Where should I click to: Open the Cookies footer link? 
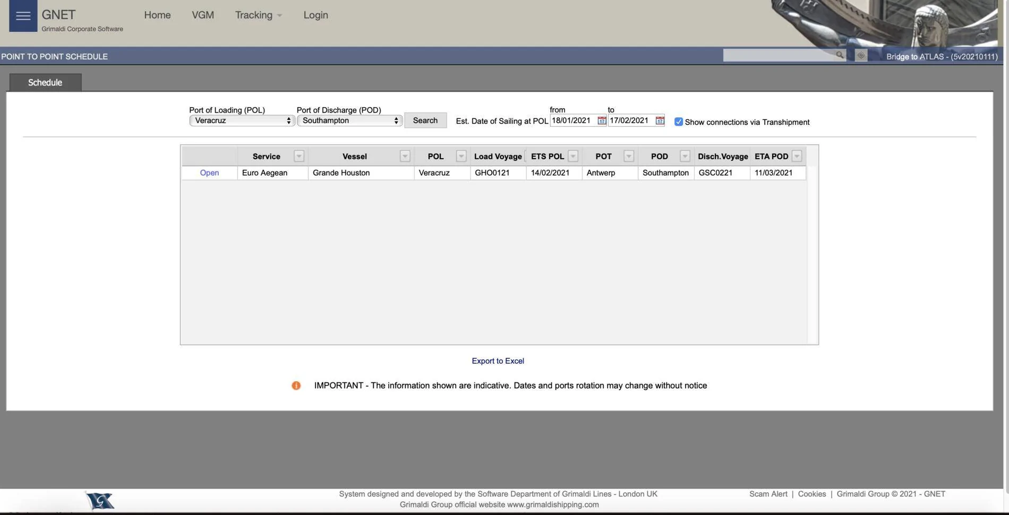[x=811, y=494]
